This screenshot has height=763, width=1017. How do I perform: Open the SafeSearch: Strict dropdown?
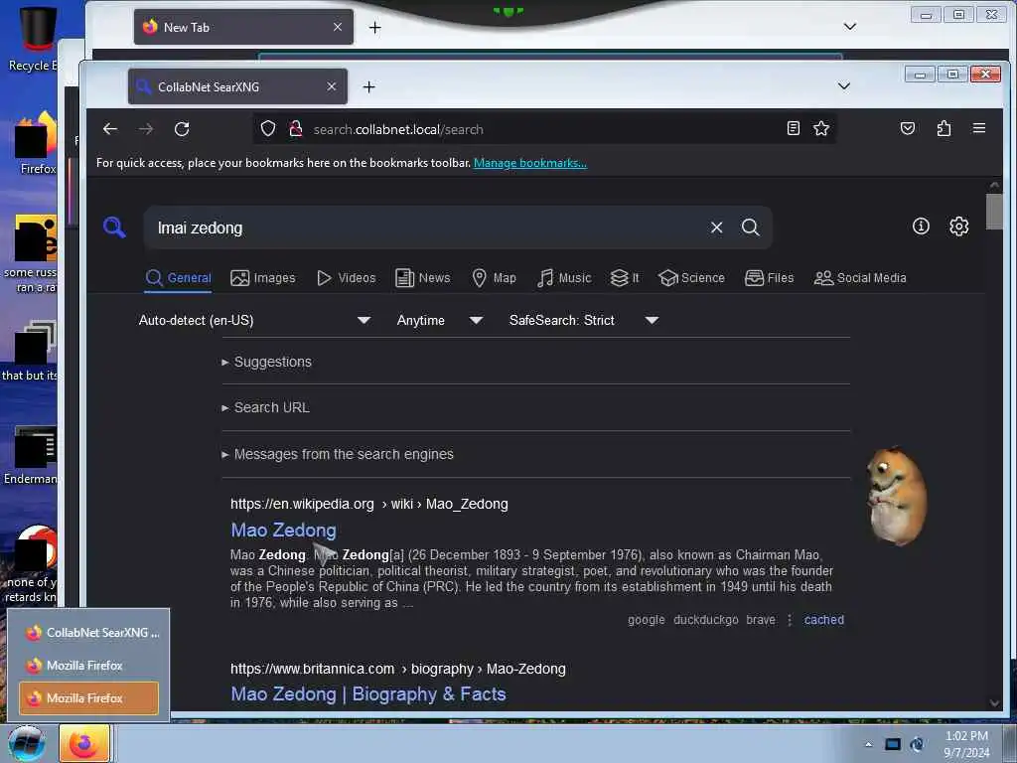coord(583,320)
